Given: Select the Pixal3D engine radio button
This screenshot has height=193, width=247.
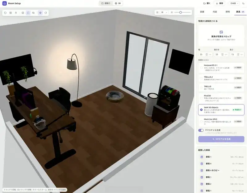Looking at the screenshot, I should [x=201, y=98].
